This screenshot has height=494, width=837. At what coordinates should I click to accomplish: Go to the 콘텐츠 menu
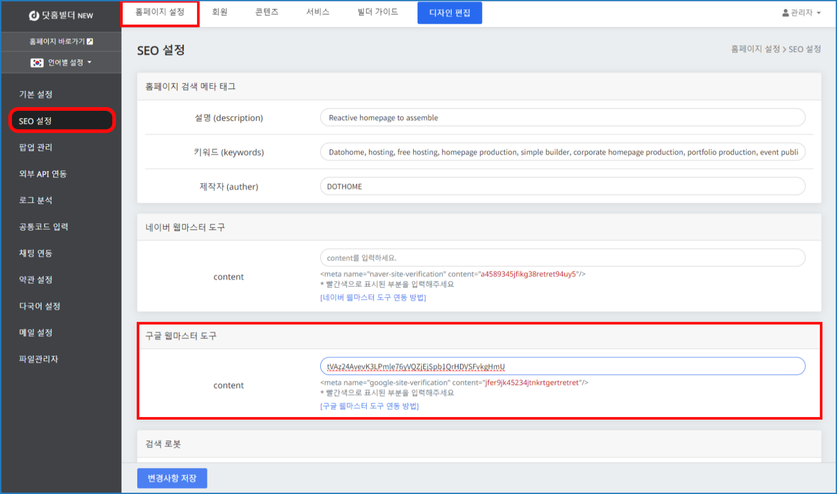pos(267,12)
